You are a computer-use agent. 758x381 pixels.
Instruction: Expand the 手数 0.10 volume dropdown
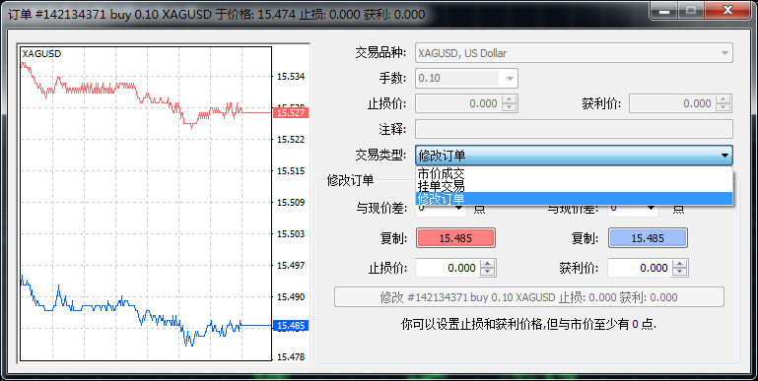click(510, 78)
